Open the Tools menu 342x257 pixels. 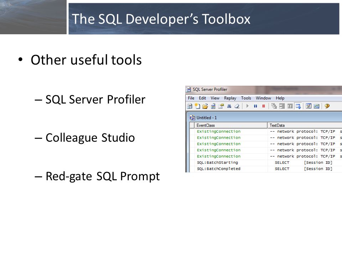pos(246,98)
